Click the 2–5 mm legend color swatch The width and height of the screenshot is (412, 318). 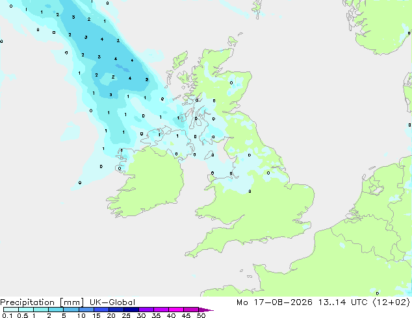click(x=56, y=310)
